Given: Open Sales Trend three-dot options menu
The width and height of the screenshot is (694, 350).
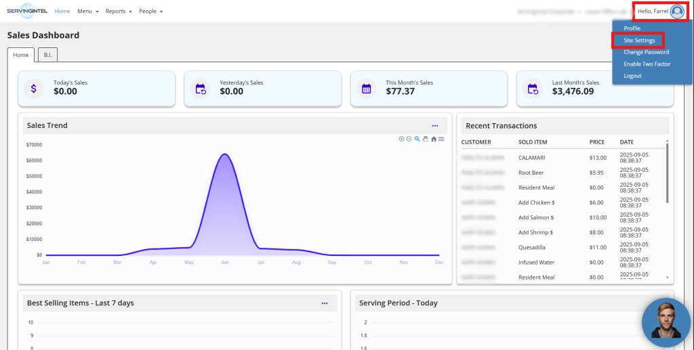Looking at the screenshot, I should 435,126.
